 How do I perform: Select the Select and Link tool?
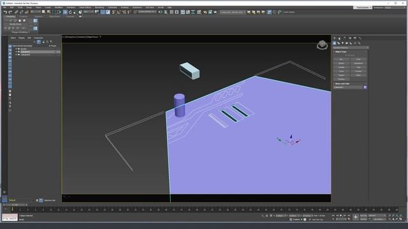(16, 12)
